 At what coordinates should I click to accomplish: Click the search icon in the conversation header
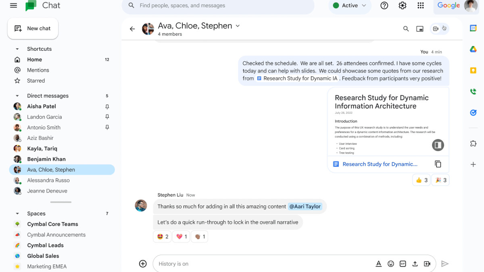tap(406, 29)
